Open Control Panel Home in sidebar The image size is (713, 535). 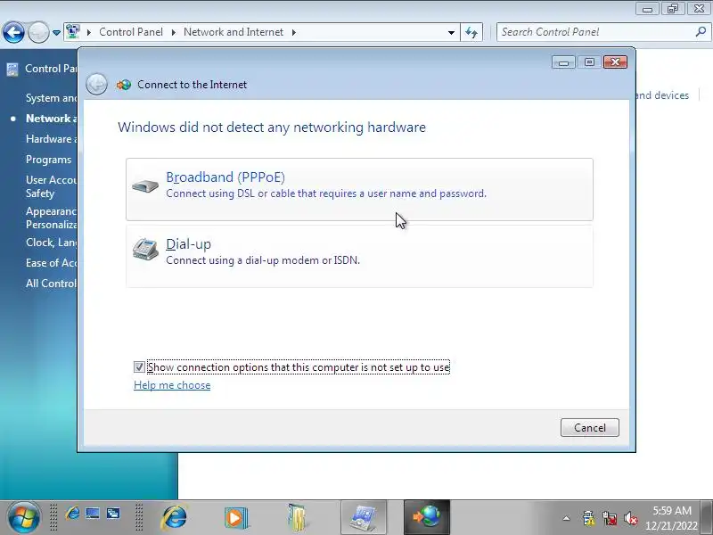tap(51, 69)
